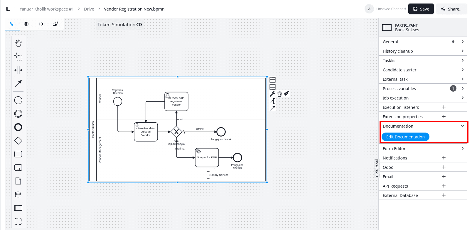Click the delete trash icon beside the pool
The width and height of the screenshot is (472, 230).
point(279,94)
